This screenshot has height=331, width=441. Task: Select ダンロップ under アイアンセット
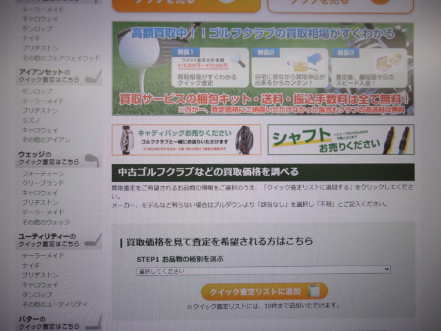point(37,91)
